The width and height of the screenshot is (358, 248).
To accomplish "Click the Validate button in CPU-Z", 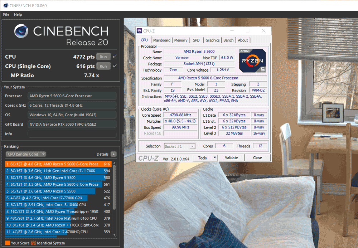I will click(x=231, y=158).
